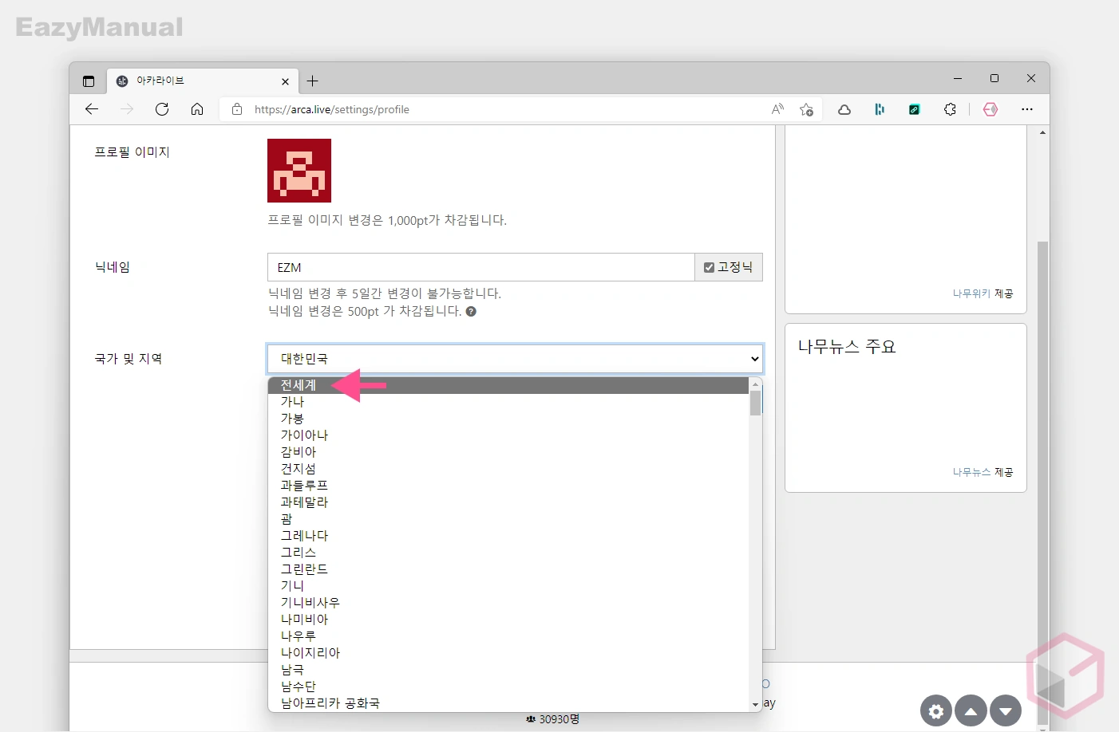The width and height of the screenshot is (1119, 732).
Task: Click the browser refresh icon
Action: [162, 109]
